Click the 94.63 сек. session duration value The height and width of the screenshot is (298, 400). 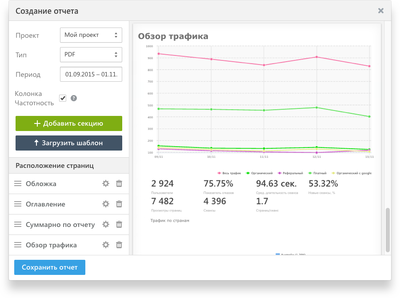point(276,183)
